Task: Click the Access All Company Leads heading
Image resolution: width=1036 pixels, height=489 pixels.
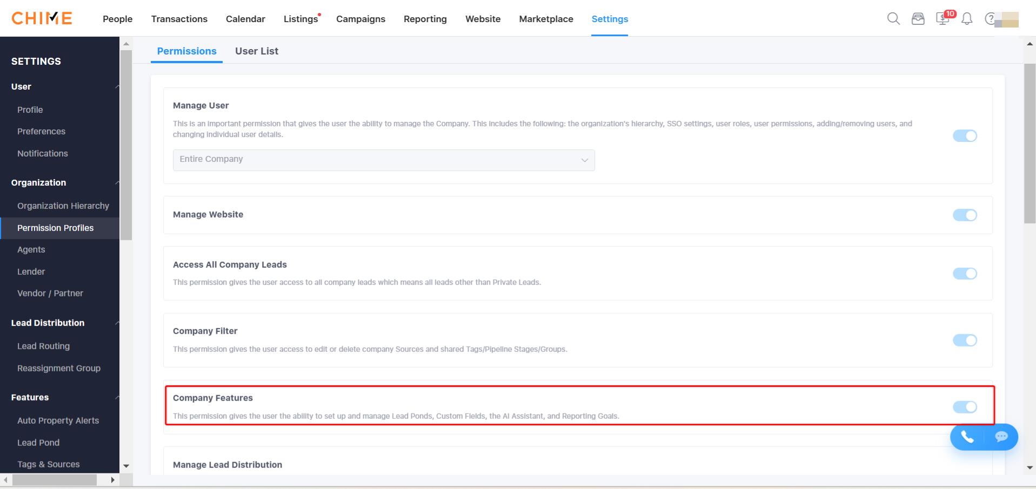Action: (x=230, y=264)
